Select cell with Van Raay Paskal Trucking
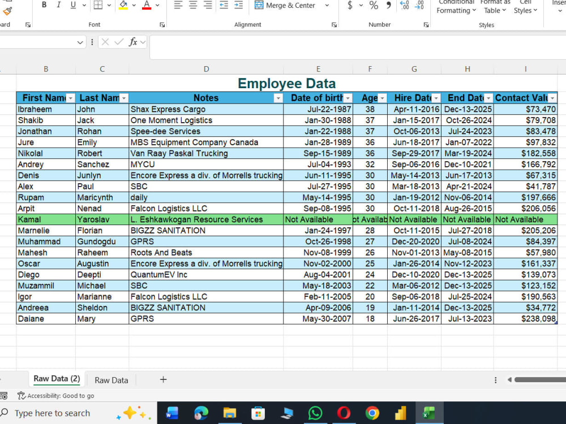This screenshot has width=566, height=424. (x=206, y=153)
